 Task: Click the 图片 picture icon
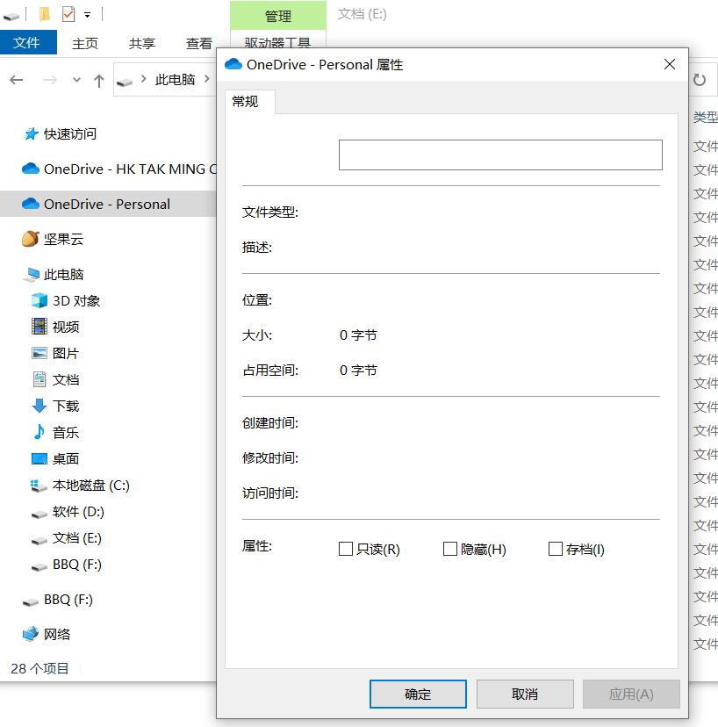click(x=39, y=353)
